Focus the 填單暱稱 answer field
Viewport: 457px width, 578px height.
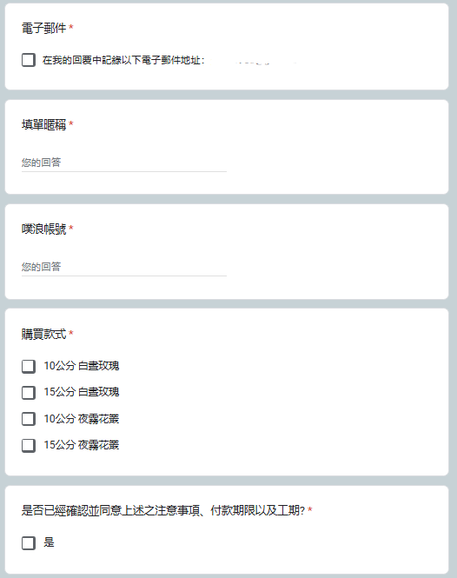tap(124, 163)
